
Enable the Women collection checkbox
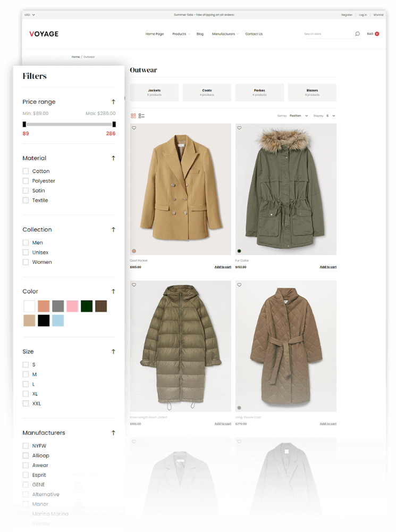click(26, 262)
